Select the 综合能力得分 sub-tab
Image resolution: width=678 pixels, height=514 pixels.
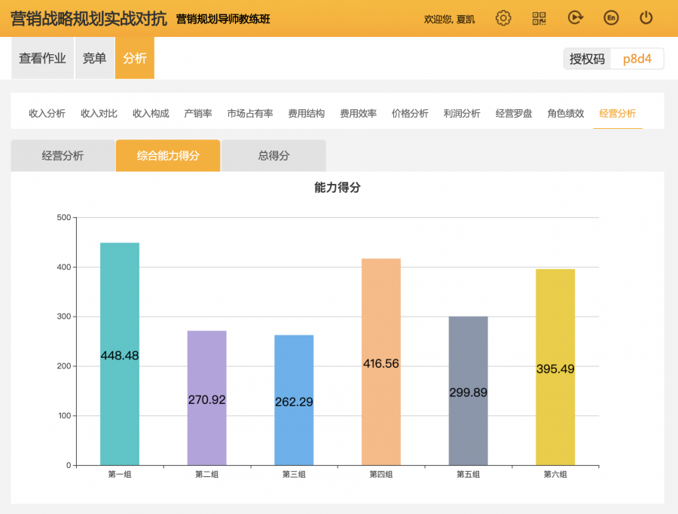pyautogui.click(x=168, y=155)
